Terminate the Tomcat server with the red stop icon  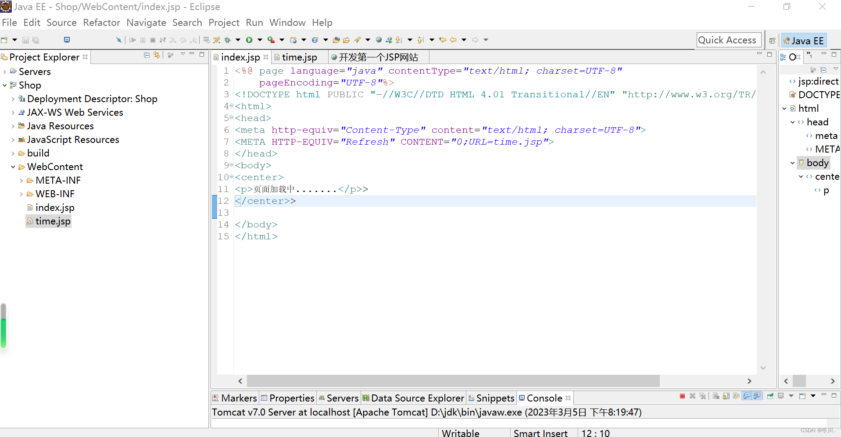pyautogui.click(x=682, y=396)
